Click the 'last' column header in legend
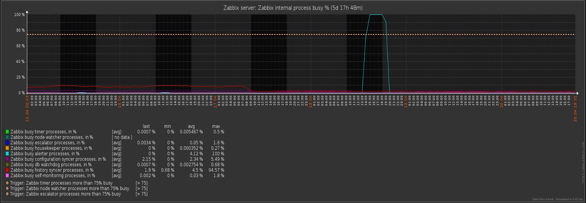Viewport: 586px width, 203px height. (146, 126)
